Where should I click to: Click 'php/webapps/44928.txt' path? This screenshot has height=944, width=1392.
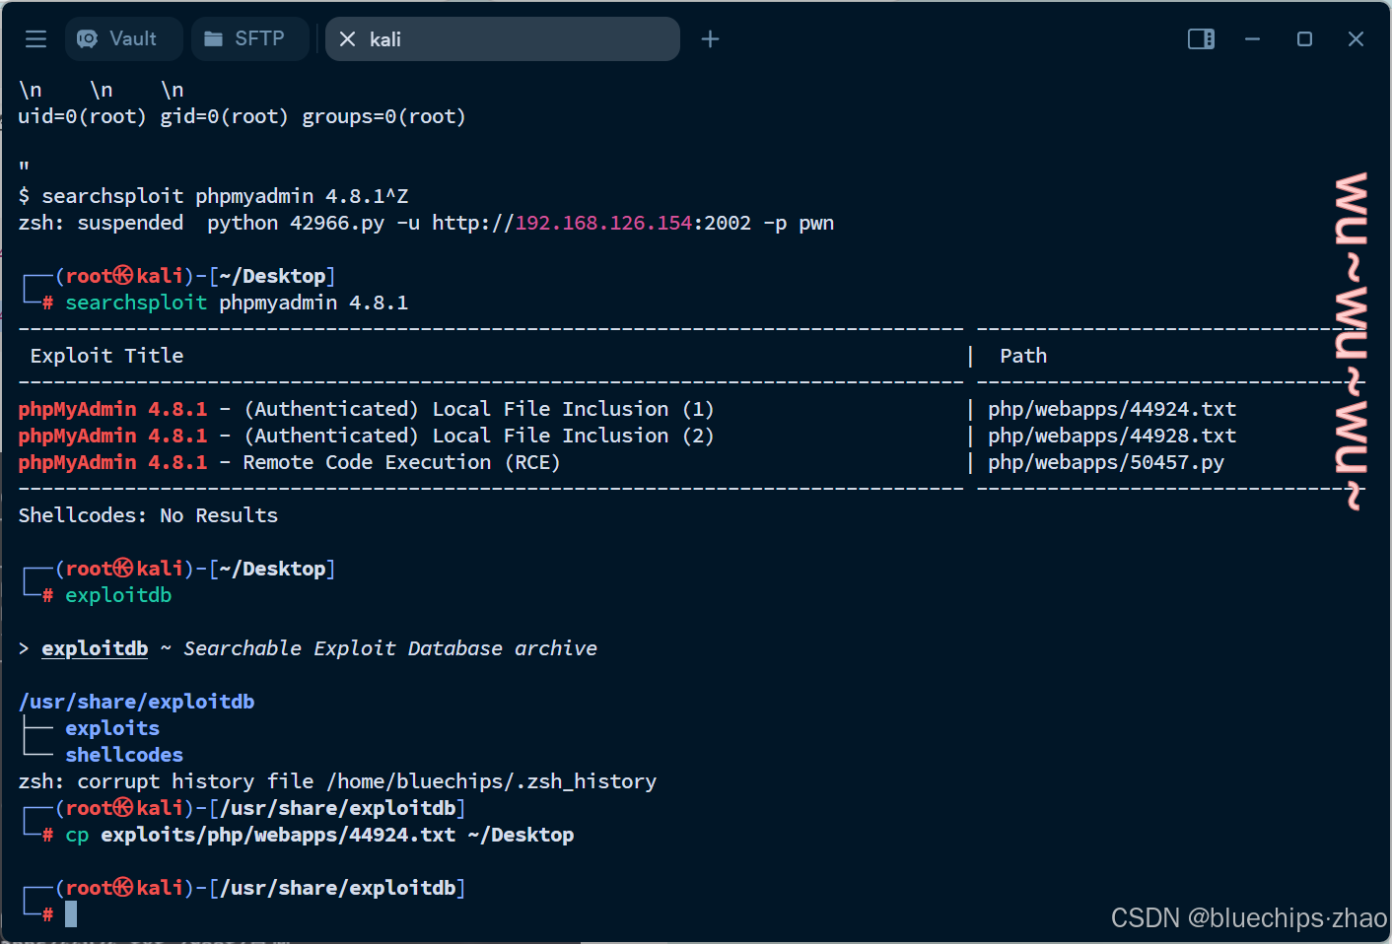coord(1112,436)
